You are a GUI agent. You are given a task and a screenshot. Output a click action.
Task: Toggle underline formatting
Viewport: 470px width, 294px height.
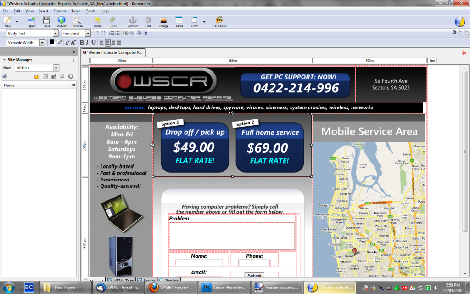pos(94,43)
